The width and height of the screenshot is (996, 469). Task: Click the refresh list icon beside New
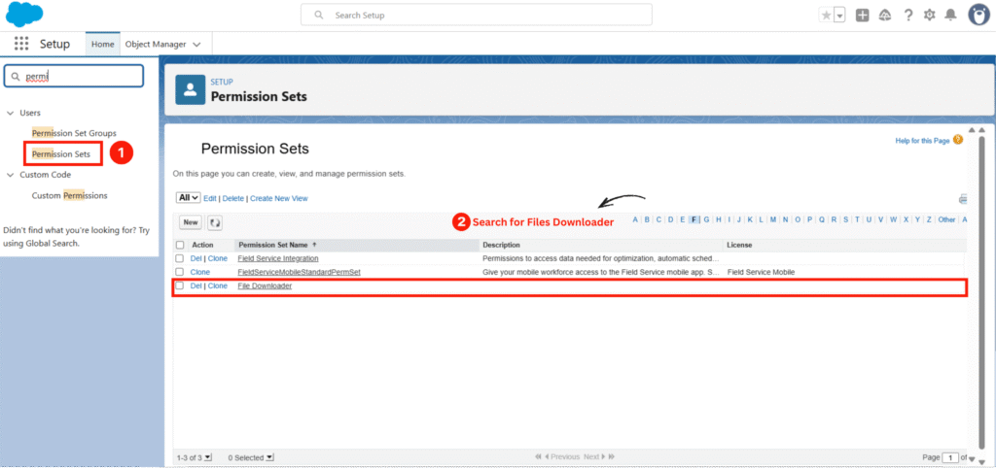click(x=215, y=222)
